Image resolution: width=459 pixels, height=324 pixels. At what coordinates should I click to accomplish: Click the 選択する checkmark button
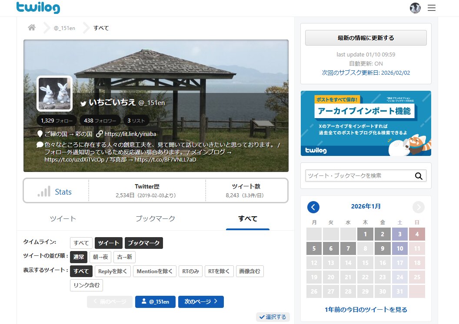273,317
